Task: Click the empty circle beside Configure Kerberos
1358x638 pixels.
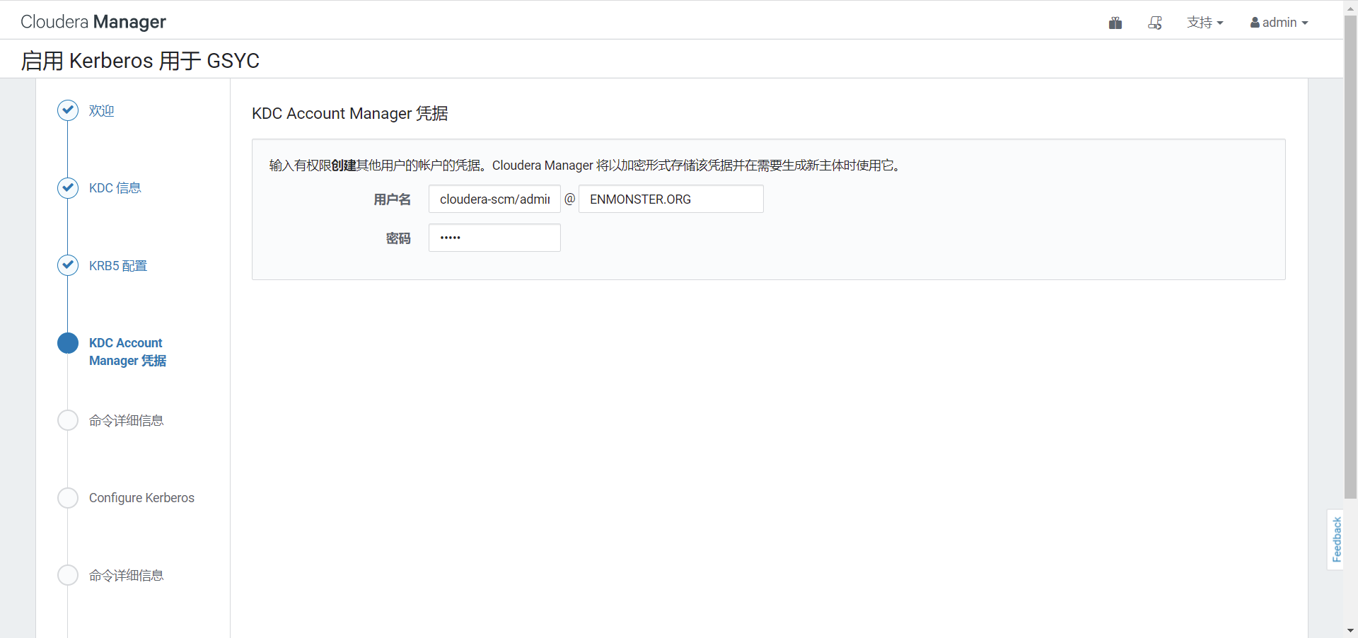Action: coord(67,497)
